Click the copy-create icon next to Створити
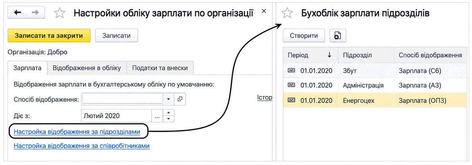This screenshot has width=472, height=165. tap(338, 36)
